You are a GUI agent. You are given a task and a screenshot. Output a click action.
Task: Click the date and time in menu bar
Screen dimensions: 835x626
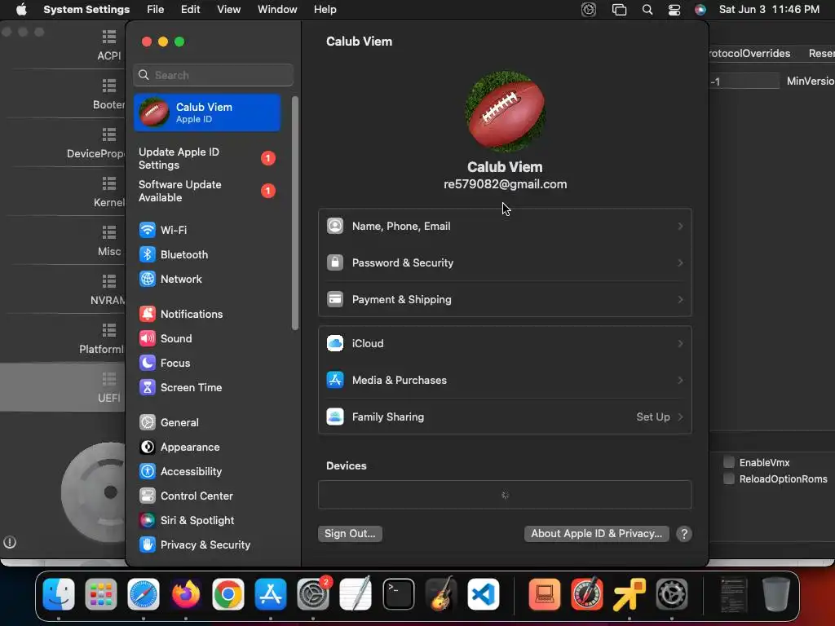click(x=769, y=10)
